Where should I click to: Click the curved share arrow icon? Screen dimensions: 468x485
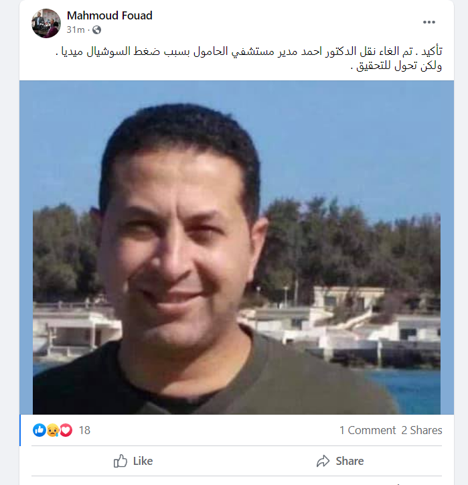323,461
